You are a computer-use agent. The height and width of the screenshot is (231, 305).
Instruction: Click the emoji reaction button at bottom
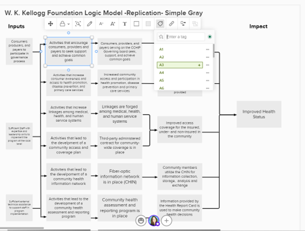coord(141,221)
